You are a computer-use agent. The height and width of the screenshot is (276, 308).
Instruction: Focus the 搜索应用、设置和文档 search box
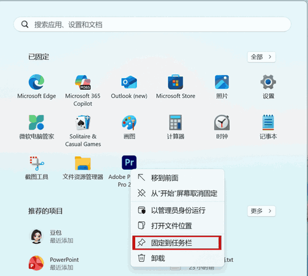point(152,24)
